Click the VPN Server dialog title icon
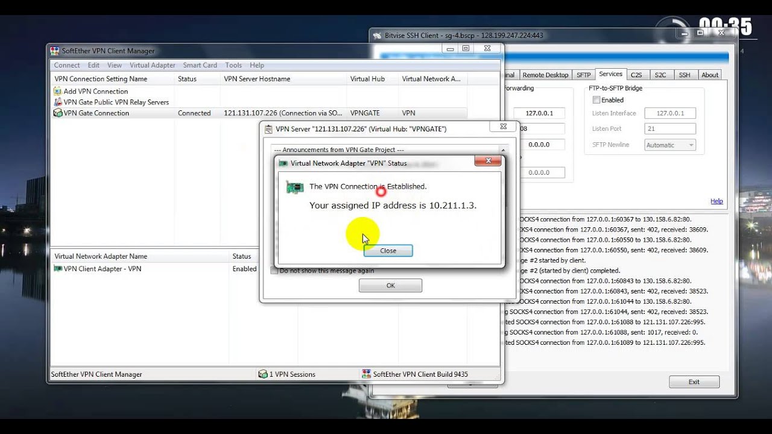The height and width of the screenshot is (434, 772). (268, 128)
